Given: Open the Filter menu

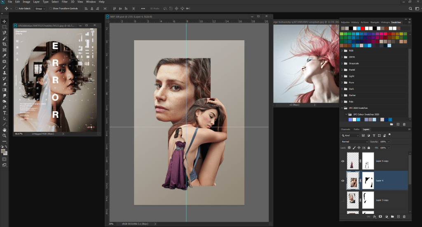Looking at the screenshot, I should click(65, 2).
